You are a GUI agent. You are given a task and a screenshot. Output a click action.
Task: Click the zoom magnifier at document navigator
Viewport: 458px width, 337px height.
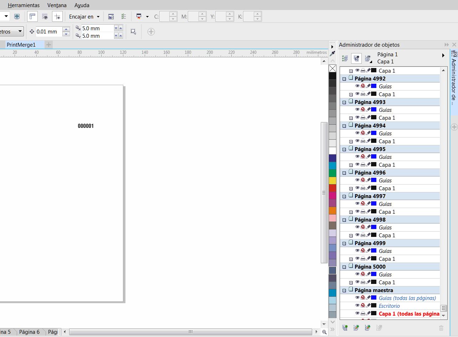[324, 332]
